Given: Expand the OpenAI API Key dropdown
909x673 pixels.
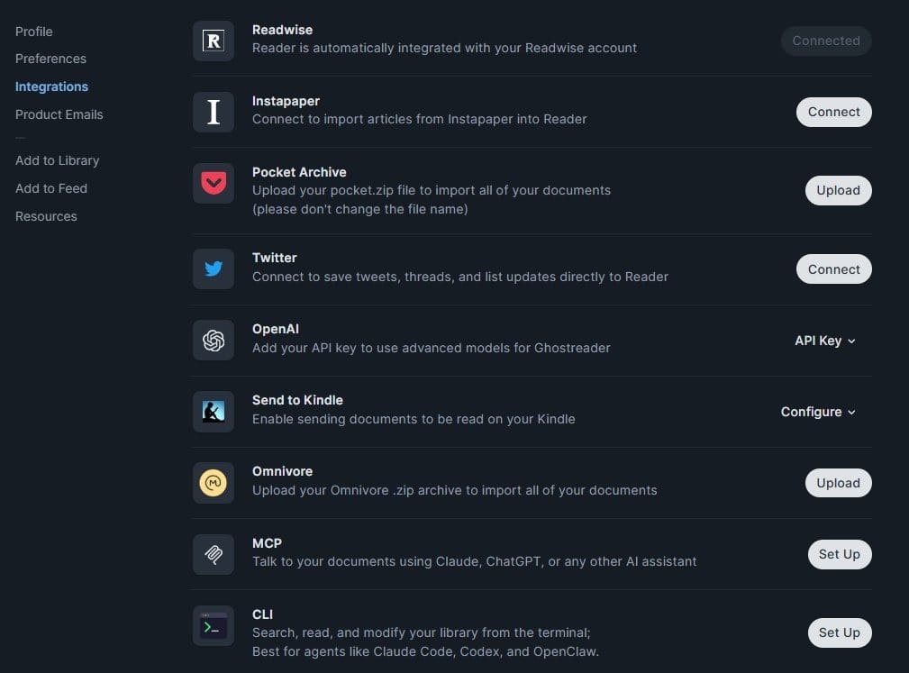Looking at the screenshot, I should [824, 341].
